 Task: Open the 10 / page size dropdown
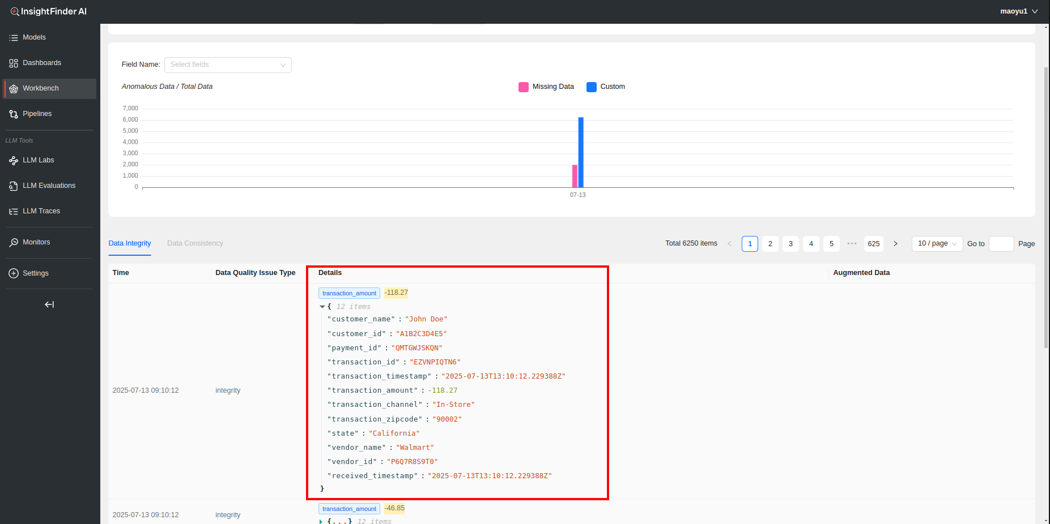point(937,244)
